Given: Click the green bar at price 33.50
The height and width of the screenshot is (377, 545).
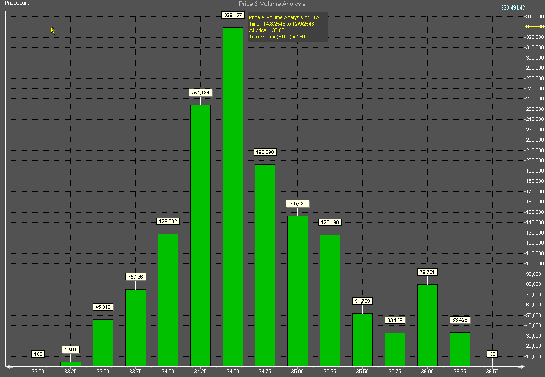Looking at the screenshot, I should [103, 343].
